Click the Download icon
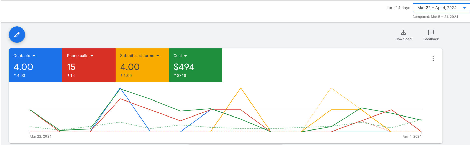 [x=403, y=33]
